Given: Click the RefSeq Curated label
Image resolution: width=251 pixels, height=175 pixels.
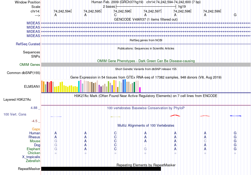Looking at the screenshot, I should (x=28, y=44).
